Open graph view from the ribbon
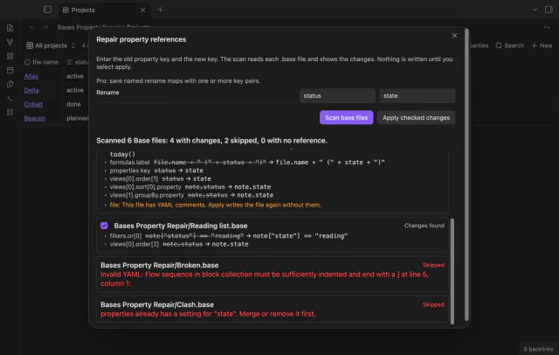 10,42
